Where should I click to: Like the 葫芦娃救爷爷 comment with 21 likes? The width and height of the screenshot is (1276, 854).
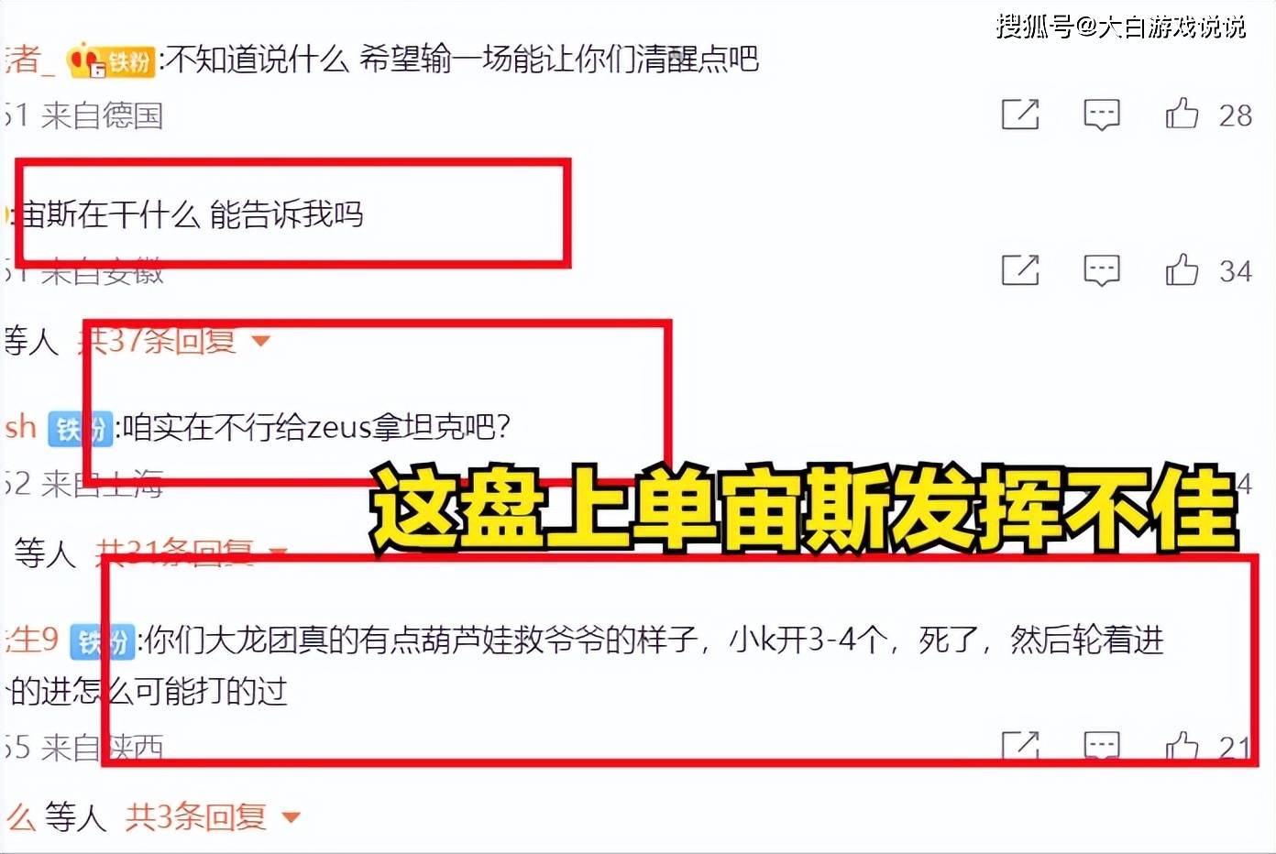1182,747
